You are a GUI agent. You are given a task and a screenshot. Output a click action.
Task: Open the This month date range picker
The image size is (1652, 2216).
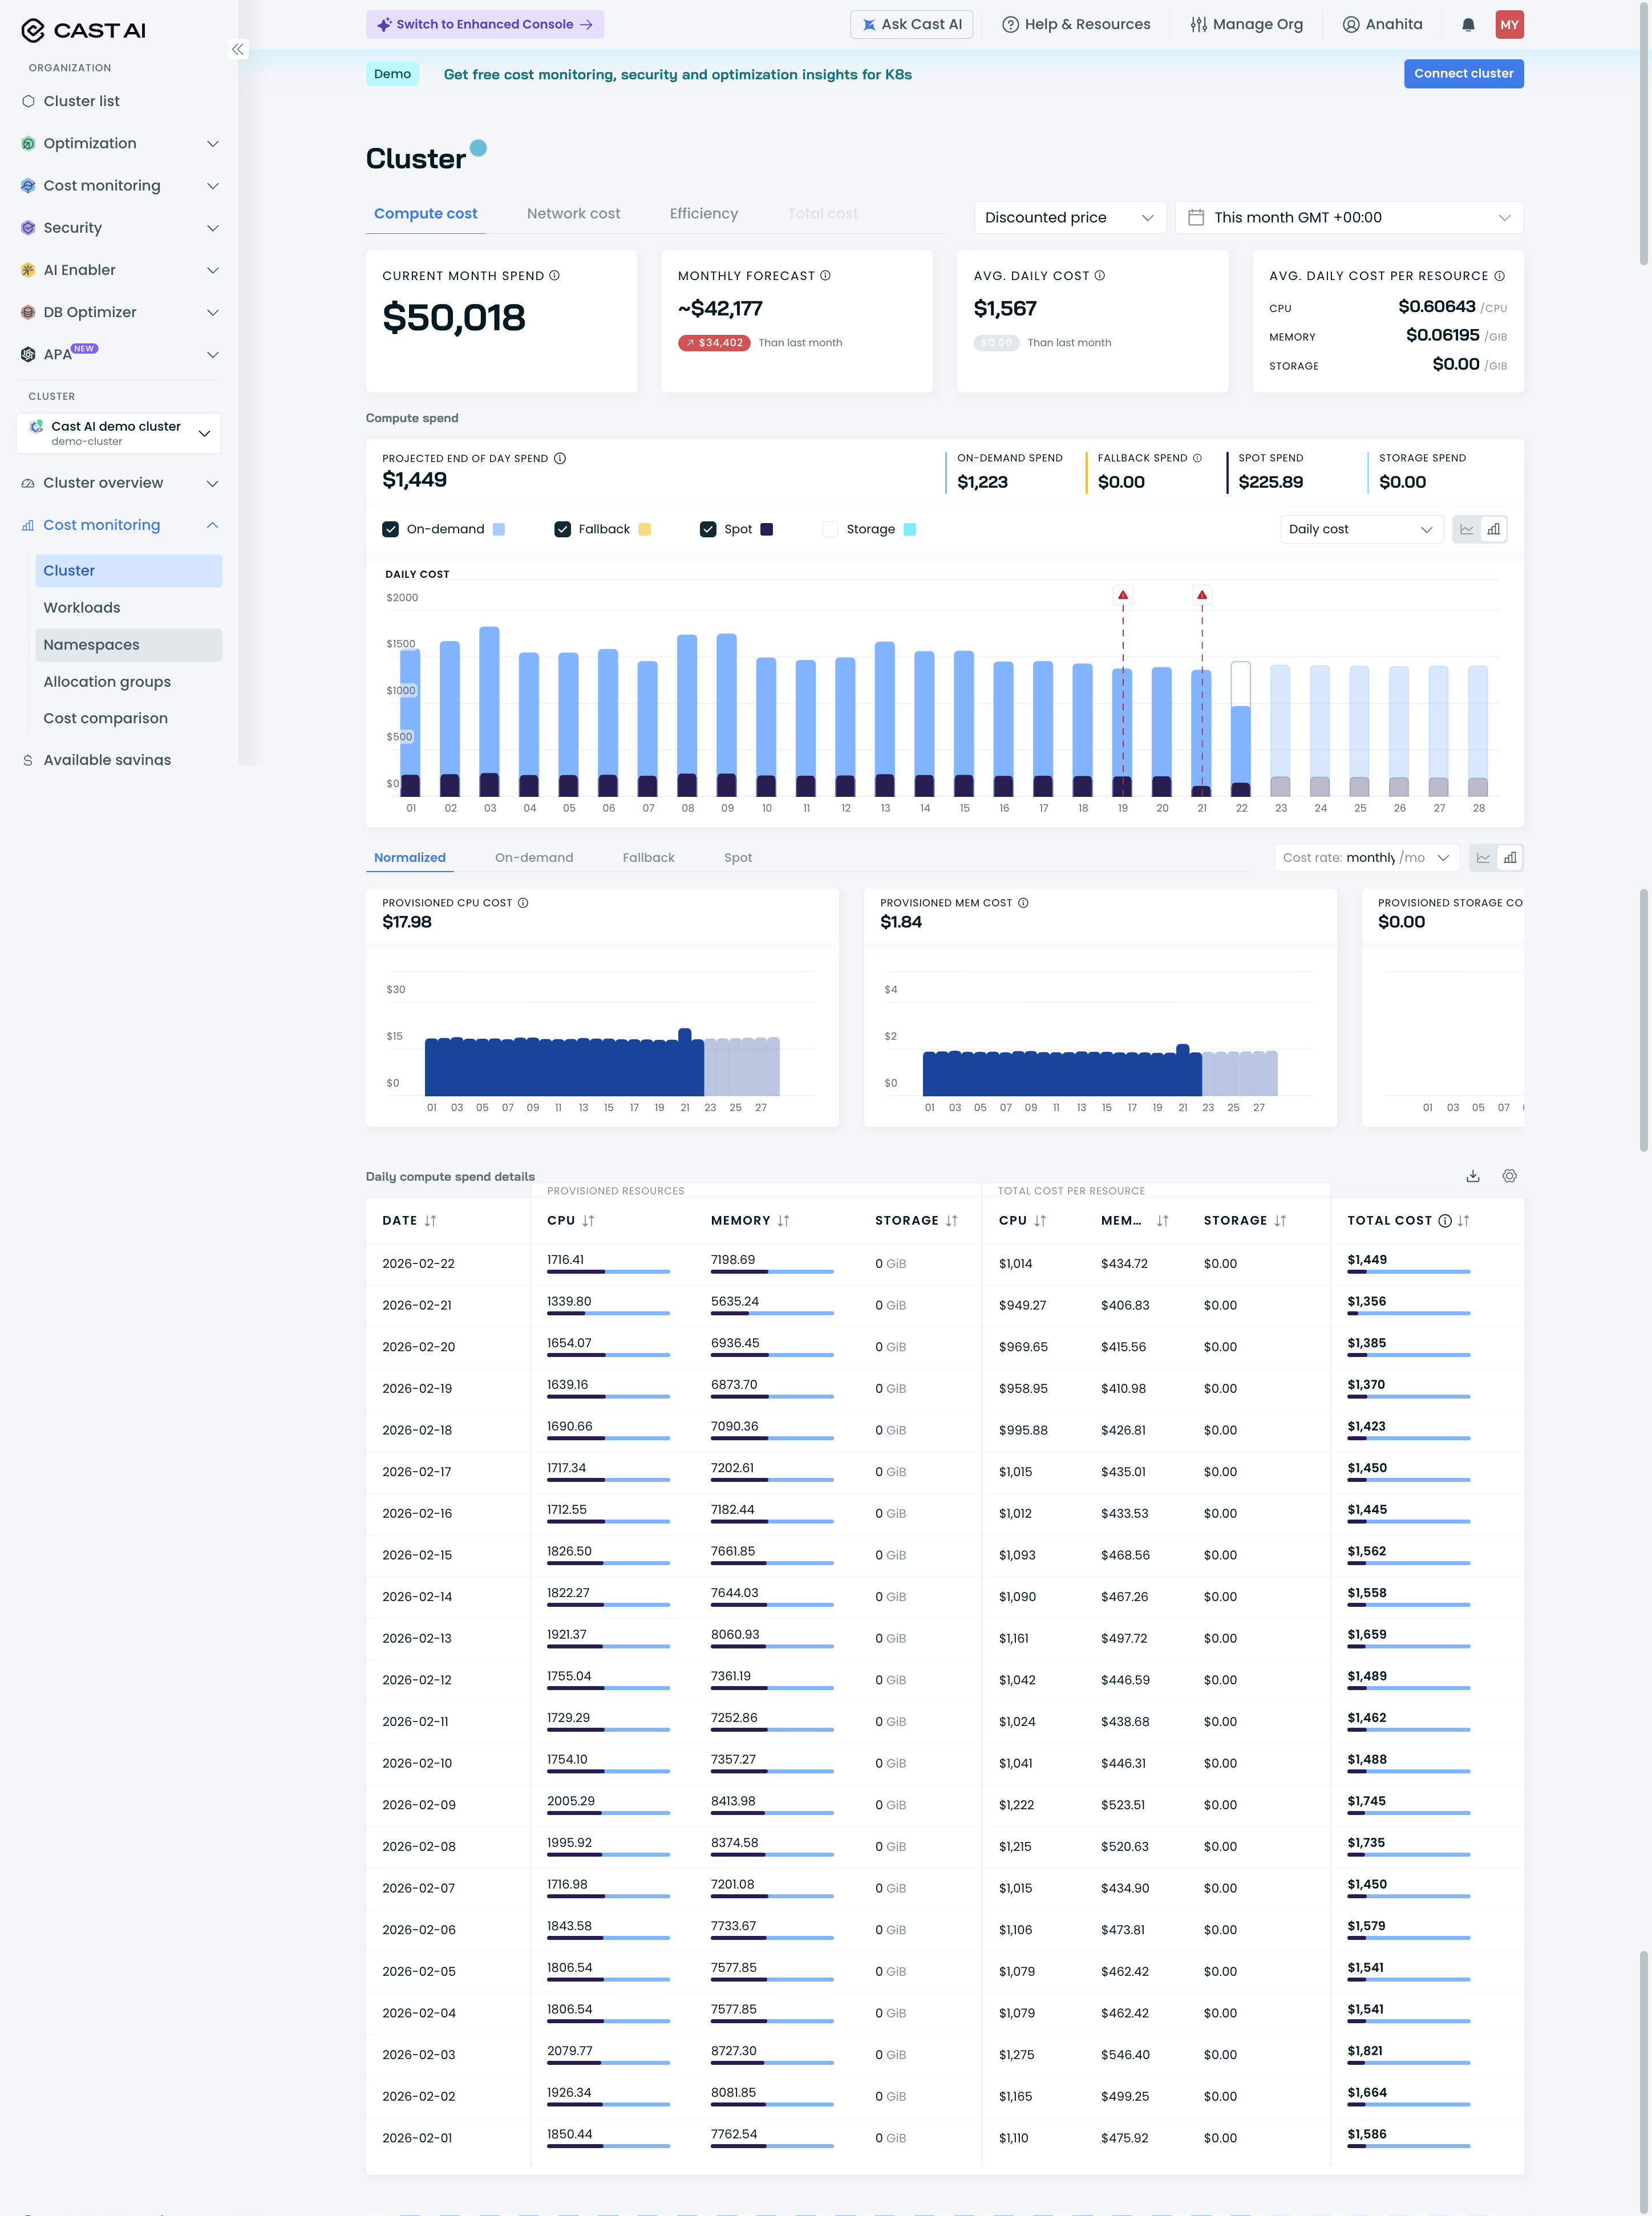coord(1348,217)
